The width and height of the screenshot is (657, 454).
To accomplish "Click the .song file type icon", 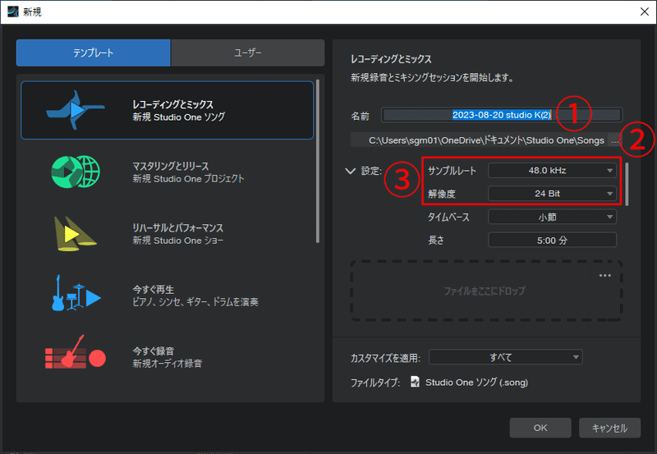I will pyautogui.click(x=415, y=382).
